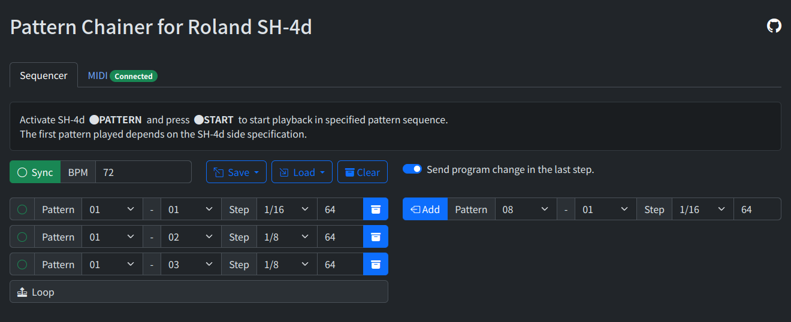This screenshot has width=791, height=322.
Task: Open the Add row bank dropdown showing 08
Action: (x=526, y=209)
